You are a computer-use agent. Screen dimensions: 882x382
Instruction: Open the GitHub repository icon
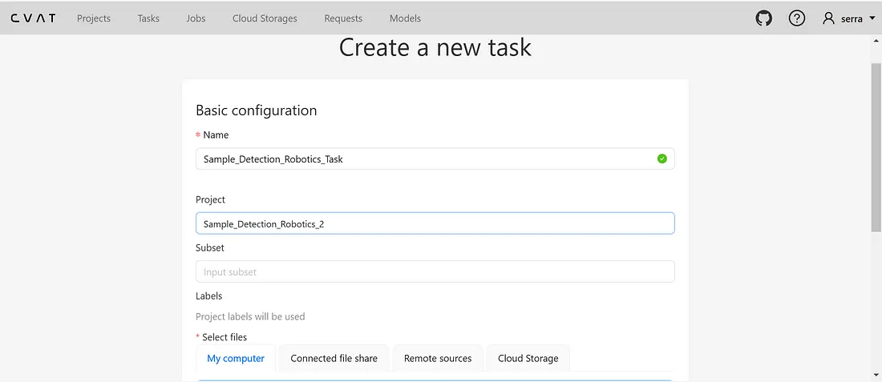point(764,18)
